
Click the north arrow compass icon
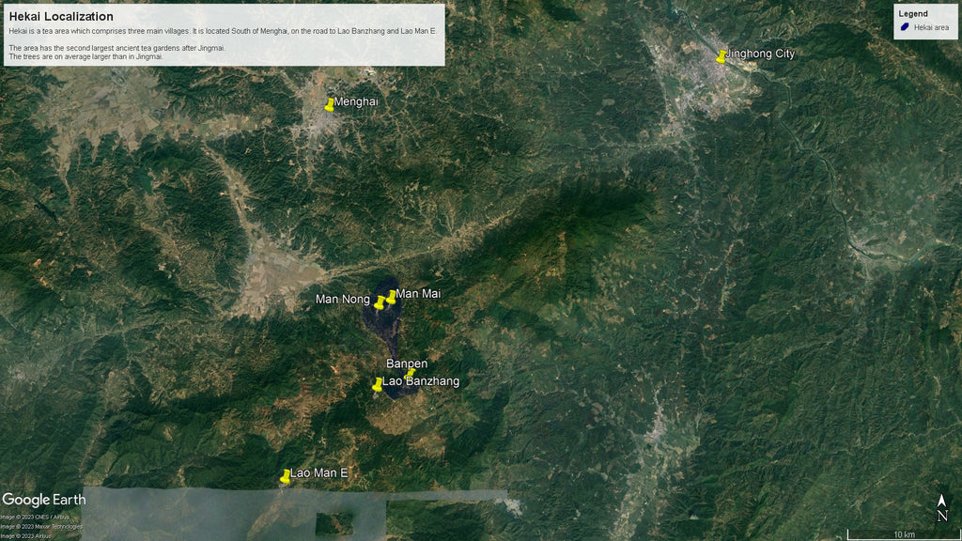tap(941, 508)
